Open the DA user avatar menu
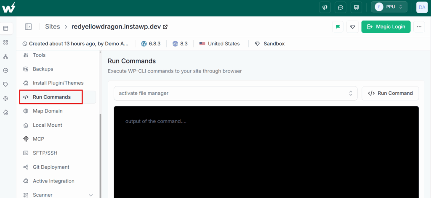Viewport: 431px width, 198px height. (422, 7)
